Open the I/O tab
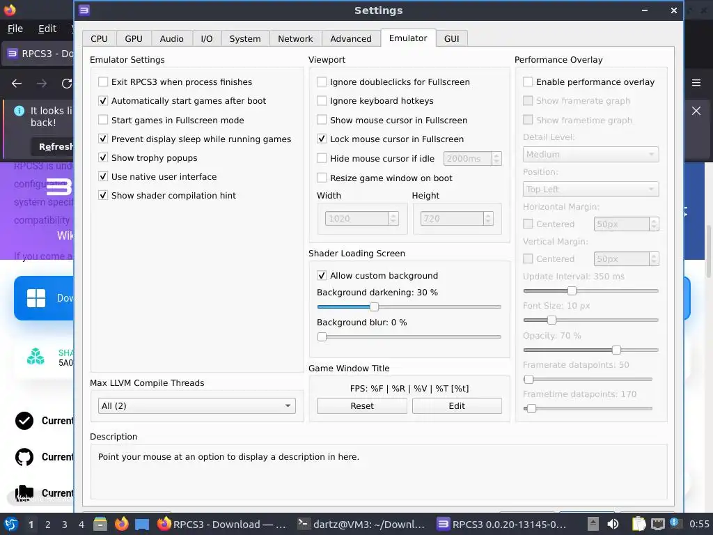 tap(207, 39)
